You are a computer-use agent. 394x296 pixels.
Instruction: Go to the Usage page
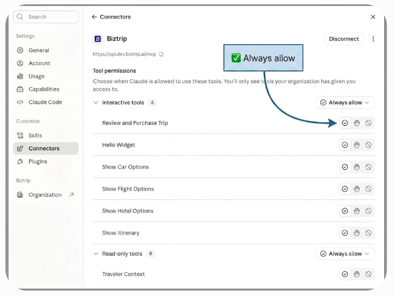coord(46,76)
